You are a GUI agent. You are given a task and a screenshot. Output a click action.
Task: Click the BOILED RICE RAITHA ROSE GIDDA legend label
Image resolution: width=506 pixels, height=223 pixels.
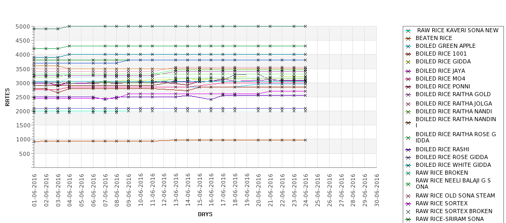456,137
